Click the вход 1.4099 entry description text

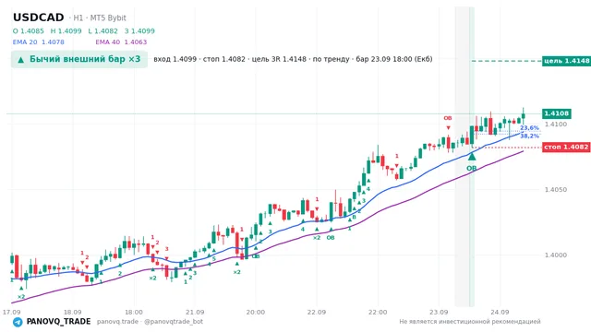175,59
